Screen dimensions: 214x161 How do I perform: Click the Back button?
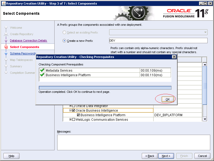pyautogui.click(x=150, y=156)
